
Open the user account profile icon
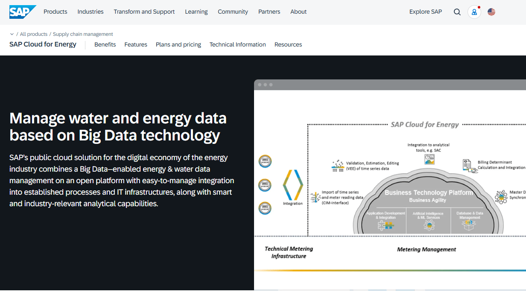(474, 12)
